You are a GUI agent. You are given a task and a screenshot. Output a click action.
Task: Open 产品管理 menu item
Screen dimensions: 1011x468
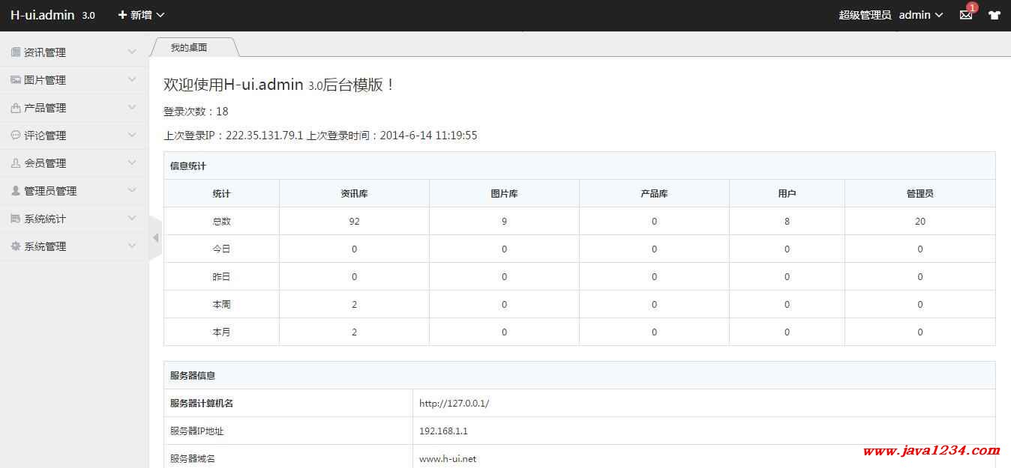point(74,108)
